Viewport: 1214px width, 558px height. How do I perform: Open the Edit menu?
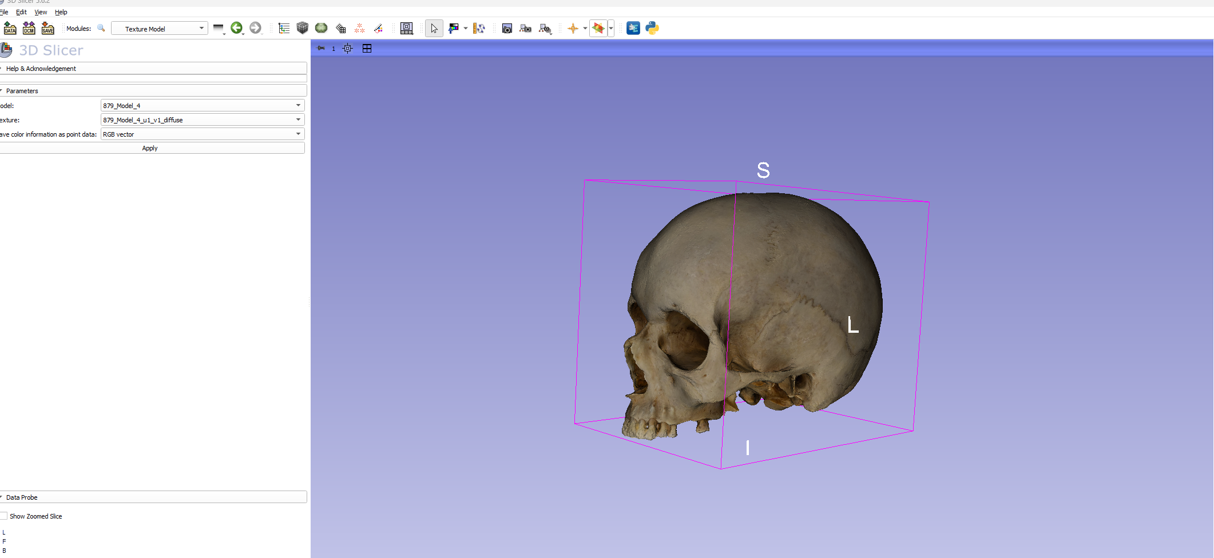click(x=21, y=12)
